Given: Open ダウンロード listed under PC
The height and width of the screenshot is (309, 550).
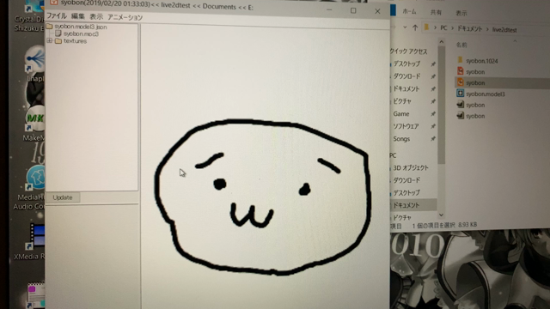Looking at the screenshot, I should (x=406, y=180).
